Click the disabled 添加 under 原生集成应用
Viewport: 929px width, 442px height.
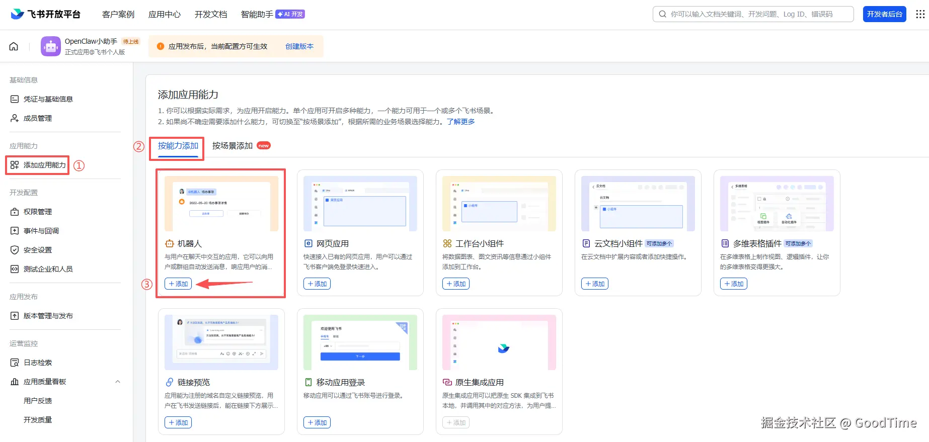pyautogui.click(x=456, y=422)
